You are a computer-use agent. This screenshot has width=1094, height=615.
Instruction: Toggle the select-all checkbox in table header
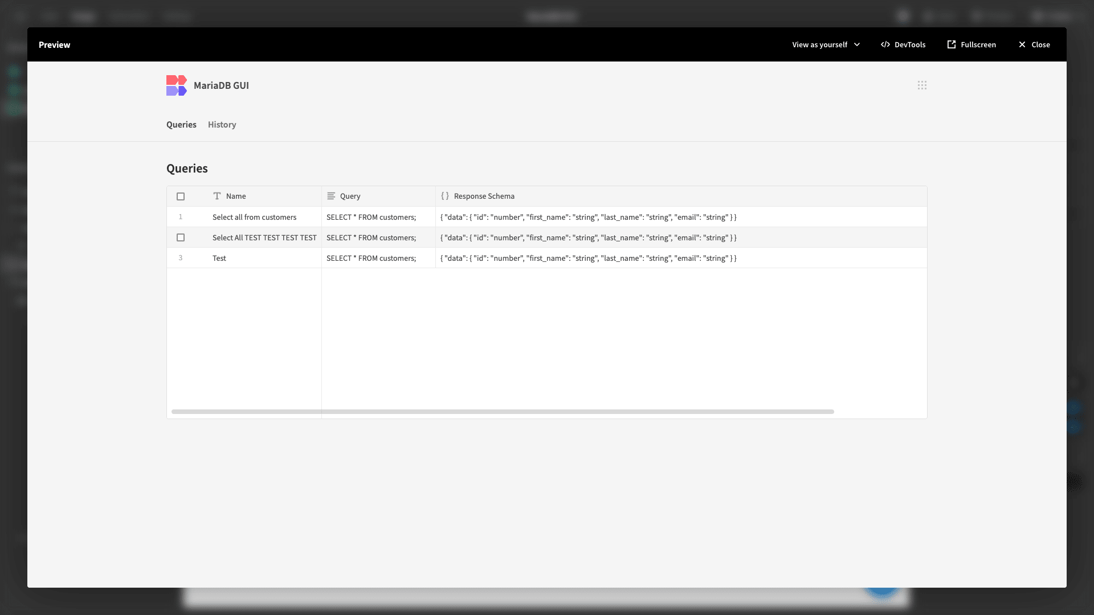tap(181, 196)
